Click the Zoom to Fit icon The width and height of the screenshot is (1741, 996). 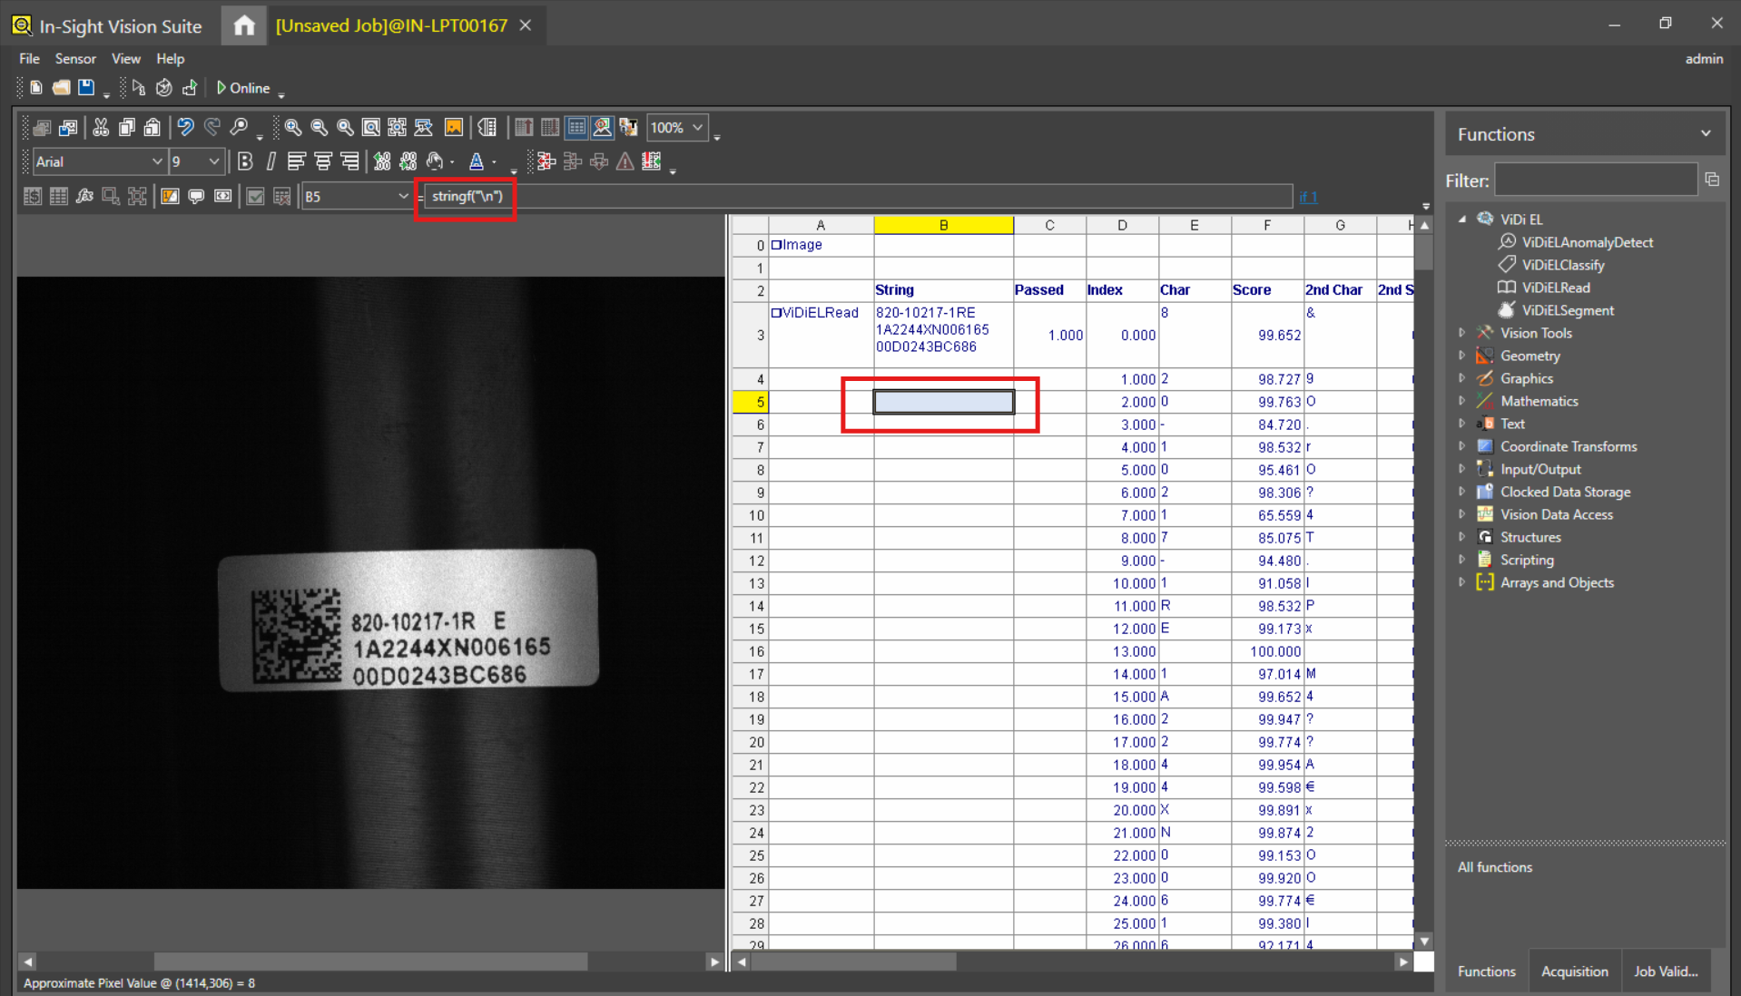point(371,128)
